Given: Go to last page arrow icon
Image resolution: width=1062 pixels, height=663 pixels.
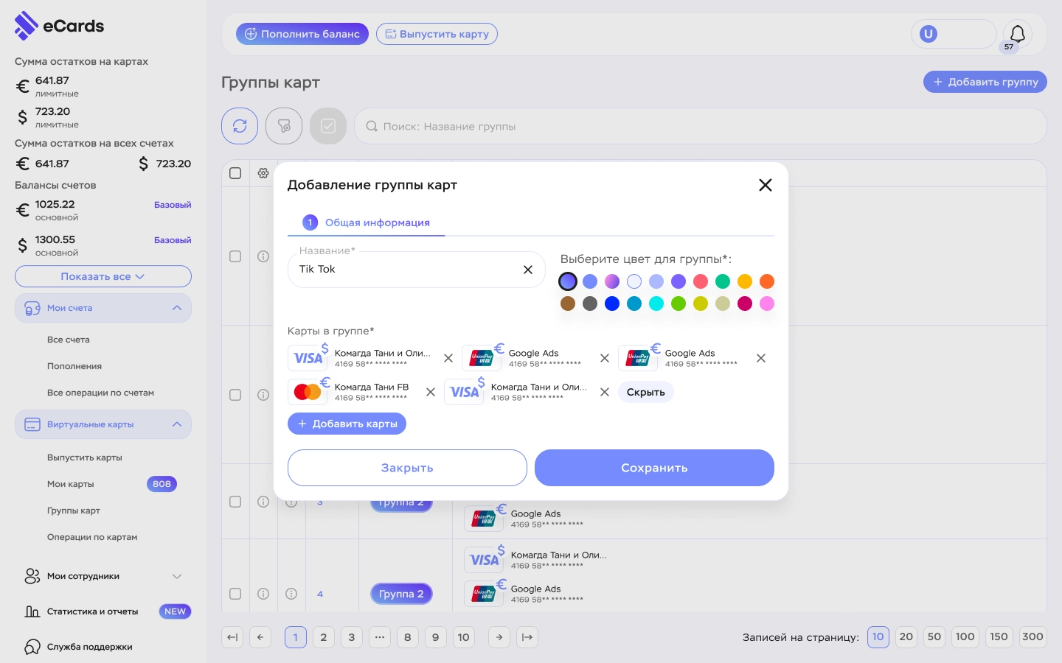Looking at the screenshot, I should point(527,637).
